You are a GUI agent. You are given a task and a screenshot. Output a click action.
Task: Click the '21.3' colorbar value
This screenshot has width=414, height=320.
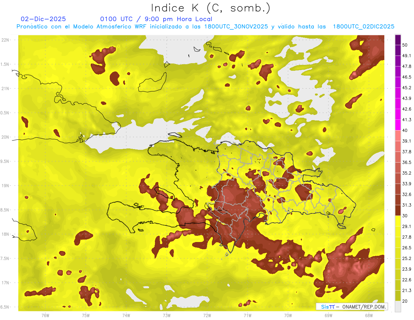407,290
